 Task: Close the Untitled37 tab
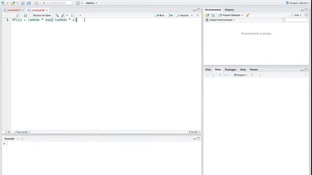(23, 10)
